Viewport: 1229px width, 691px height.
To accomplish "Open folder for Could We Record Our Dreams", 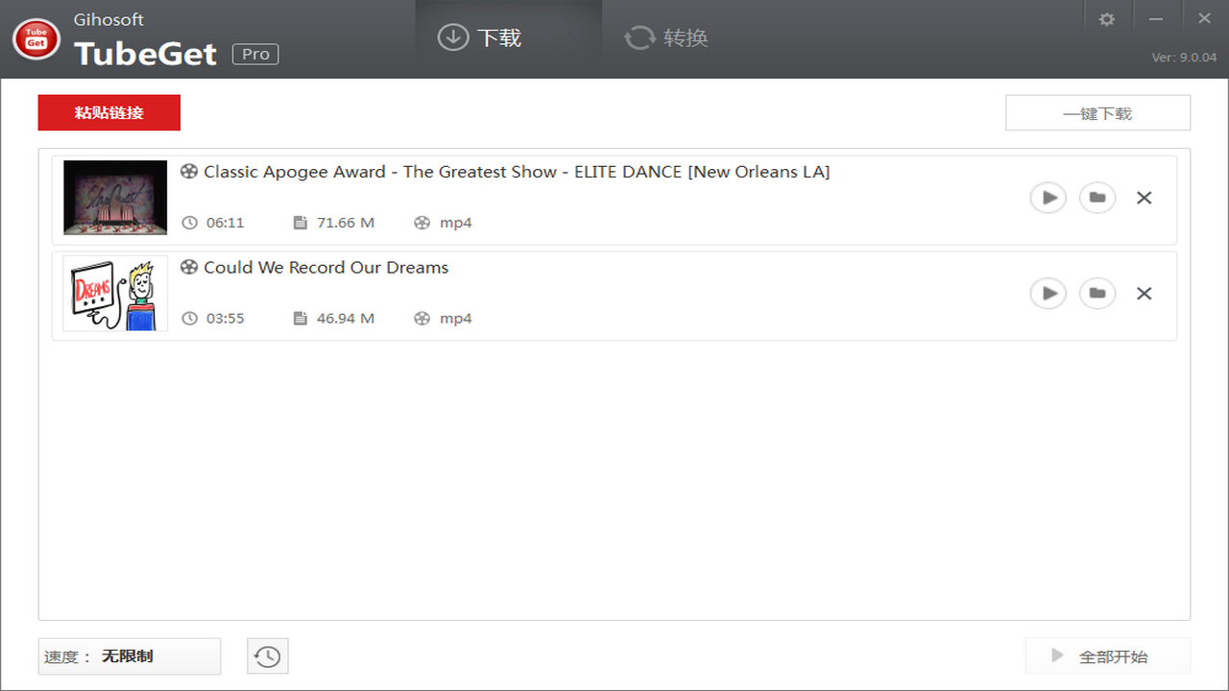I will click(1097, 294).
